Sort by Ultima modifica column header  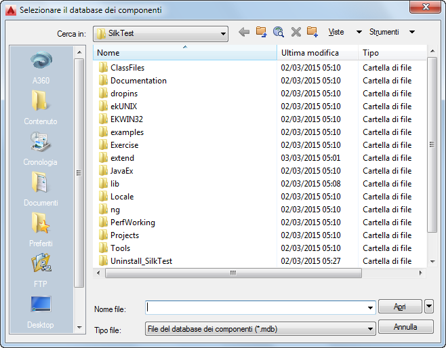click(x=317, y=53)
